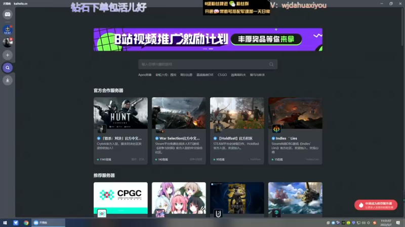The height and width of the screenshot is (227, 405).
Task: Open the Indies' Lies server cover image
Action: click(295, 113)
